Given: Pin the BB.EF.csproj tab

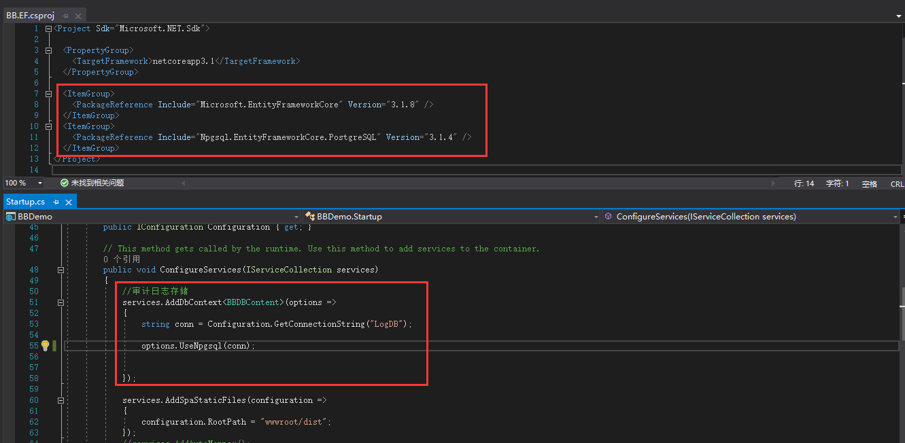Looking at the screenshot, I should [65, 15].
